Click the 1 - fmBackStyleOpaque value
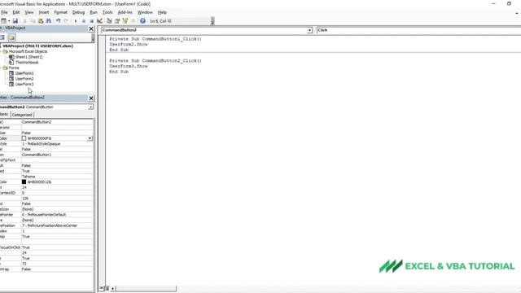This screenshot has height=293, width=521. pos(57,144)
